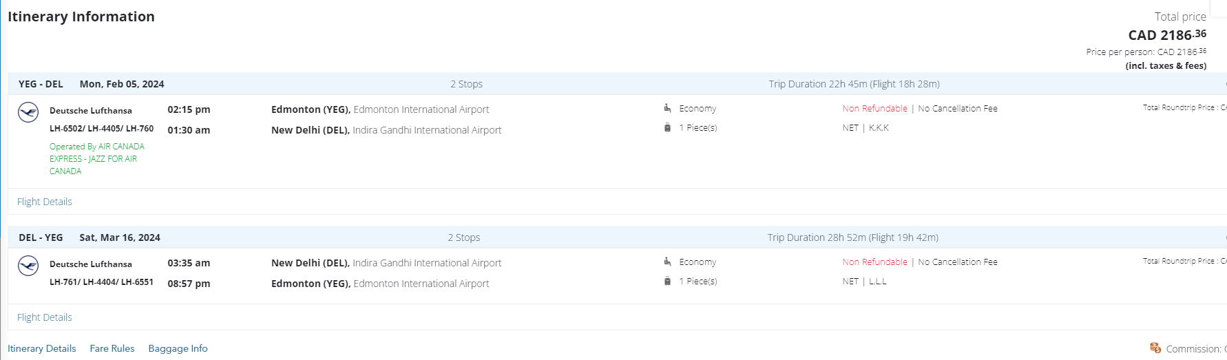This screenshot has width=1227, height=360.
Task: Click the Commission coins icon
Action: tap(1155, 348)
